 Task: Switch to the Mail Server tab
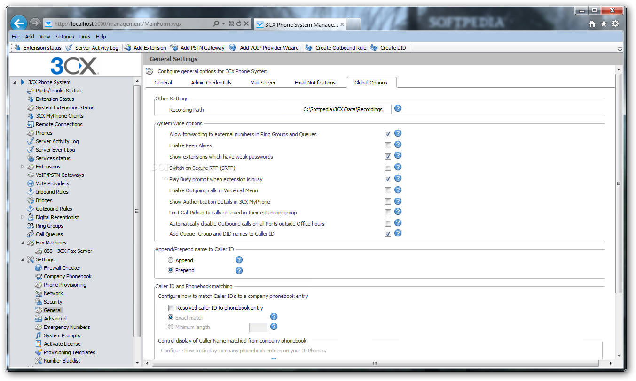[x=263, y=83]
